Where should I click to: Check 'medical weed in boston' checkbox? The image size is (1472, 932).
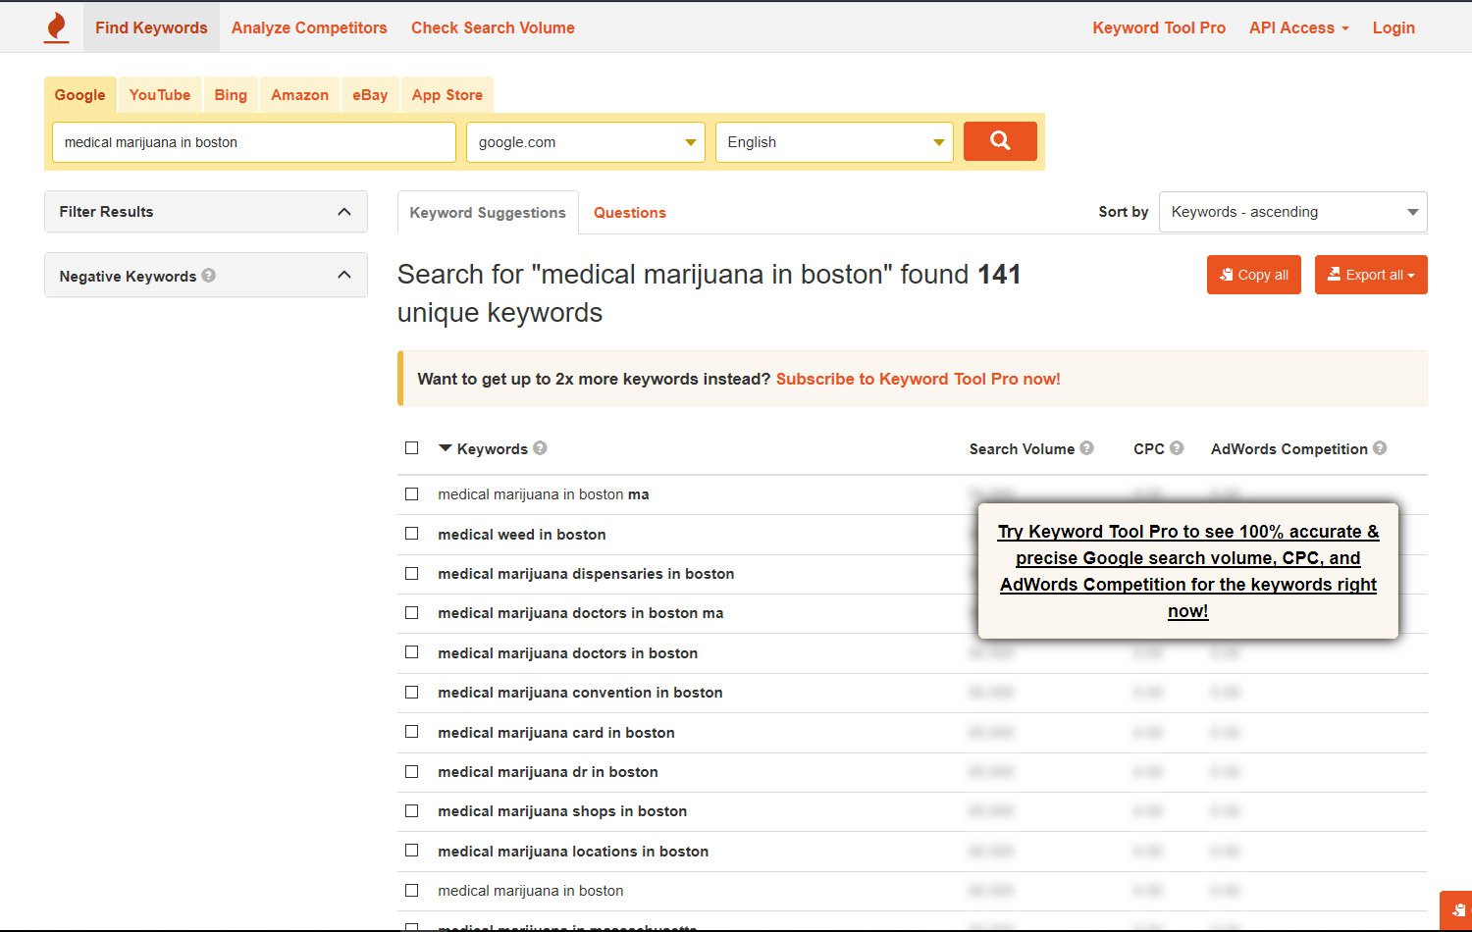click(x=412, y=534)
